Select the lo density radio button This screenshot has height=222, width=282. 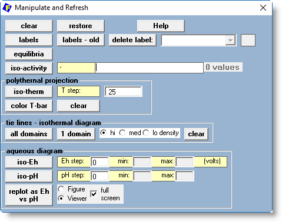click(146, 133)
